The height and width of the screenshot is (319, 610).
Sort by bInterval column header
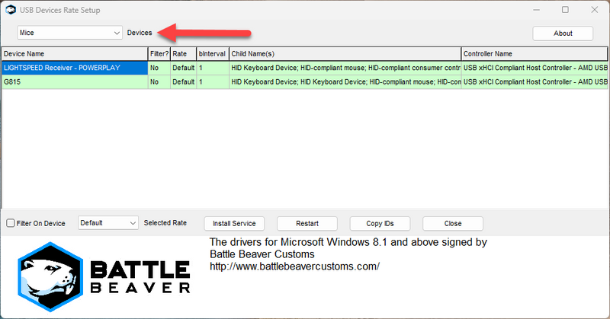pyautogui.click(x=212, y=54)
